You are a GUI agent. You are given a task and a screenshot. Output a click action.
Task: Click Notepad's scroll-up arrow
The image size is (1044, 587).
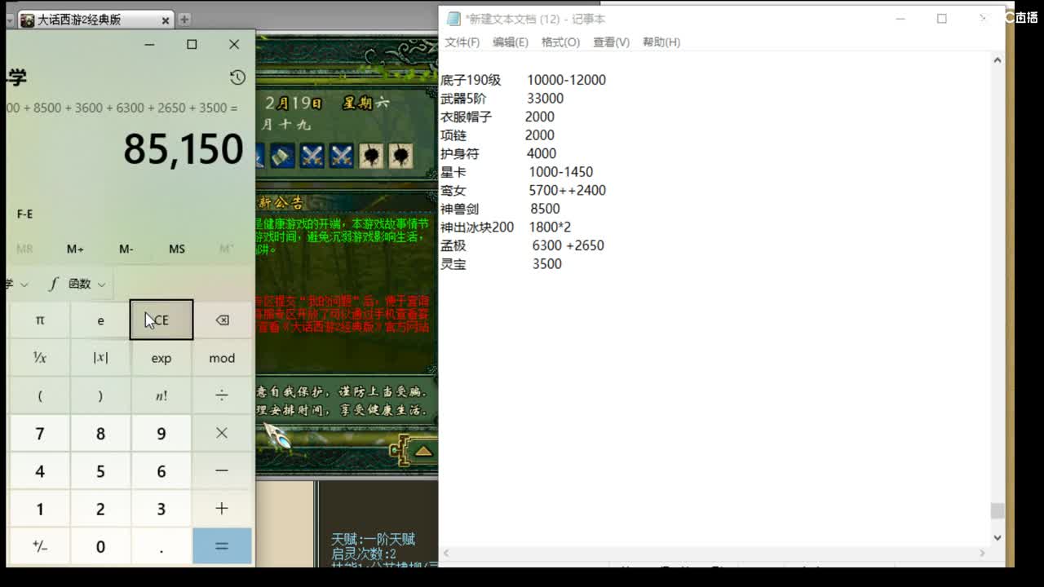tap(997, 60)
